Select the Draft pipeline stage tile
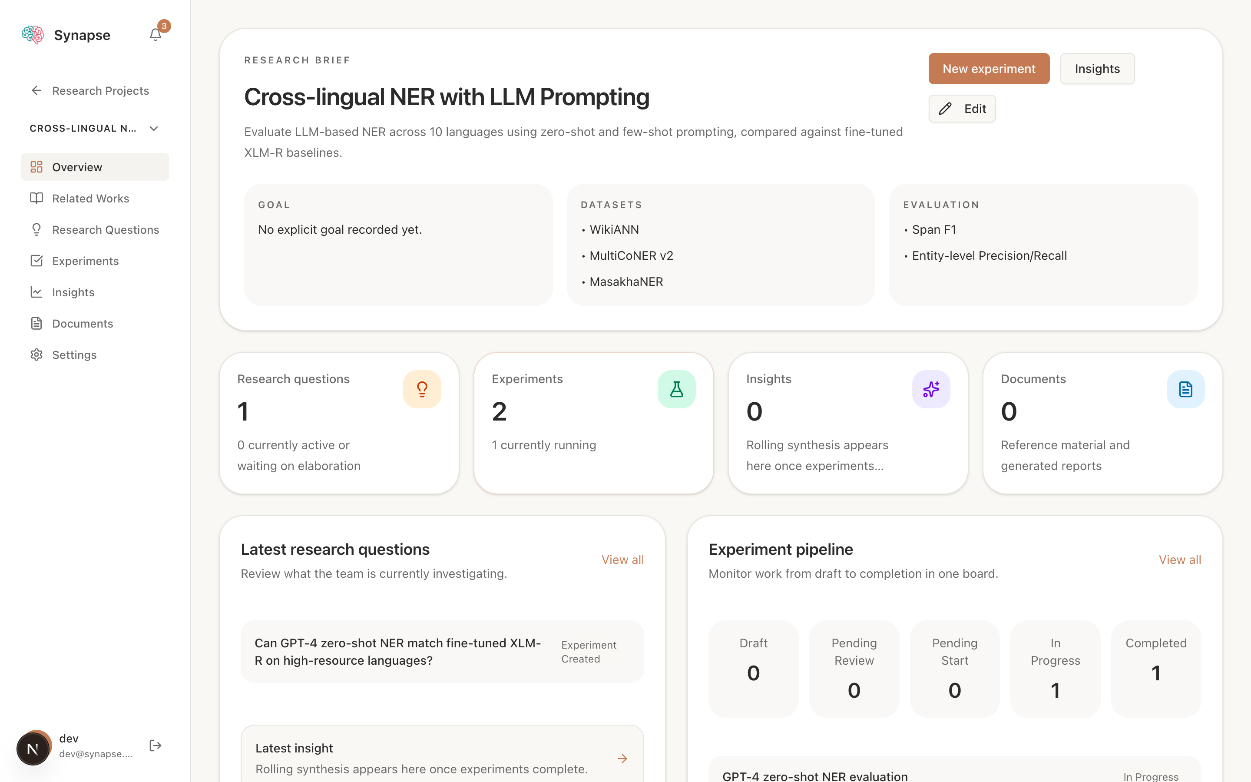 pyautogui.click(x=753, y=669)
